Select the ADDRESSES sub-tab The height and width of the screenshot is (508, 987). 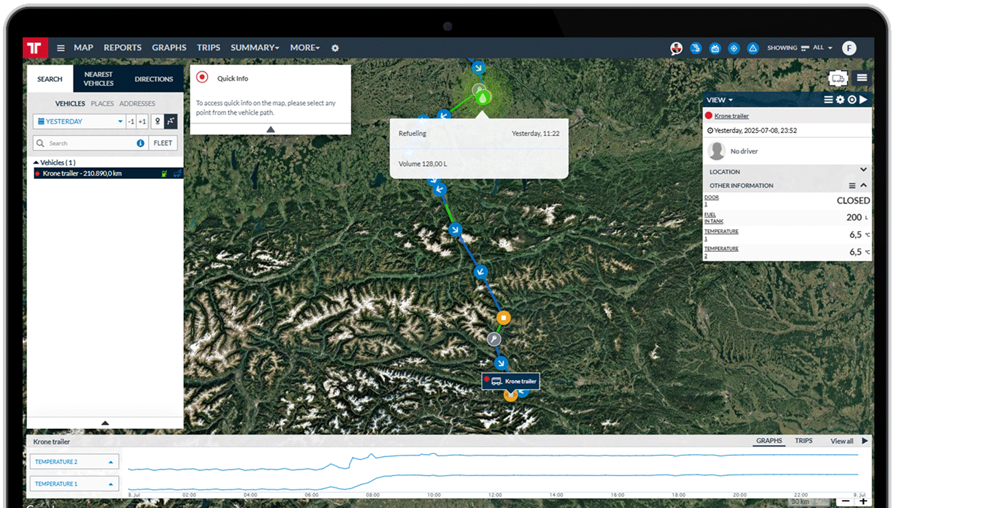pyautogui.click(x=137, y=104)
